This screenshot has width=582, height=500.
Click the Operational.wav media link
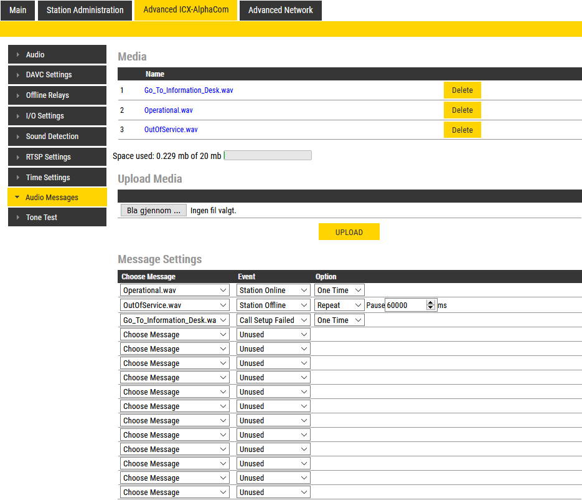[168, 110]
